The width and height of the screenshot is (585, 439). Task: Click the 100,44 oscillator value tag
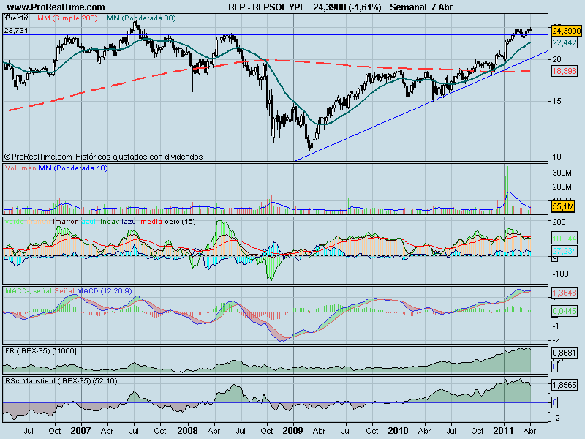pyautogui.click(x=565, y=239)
